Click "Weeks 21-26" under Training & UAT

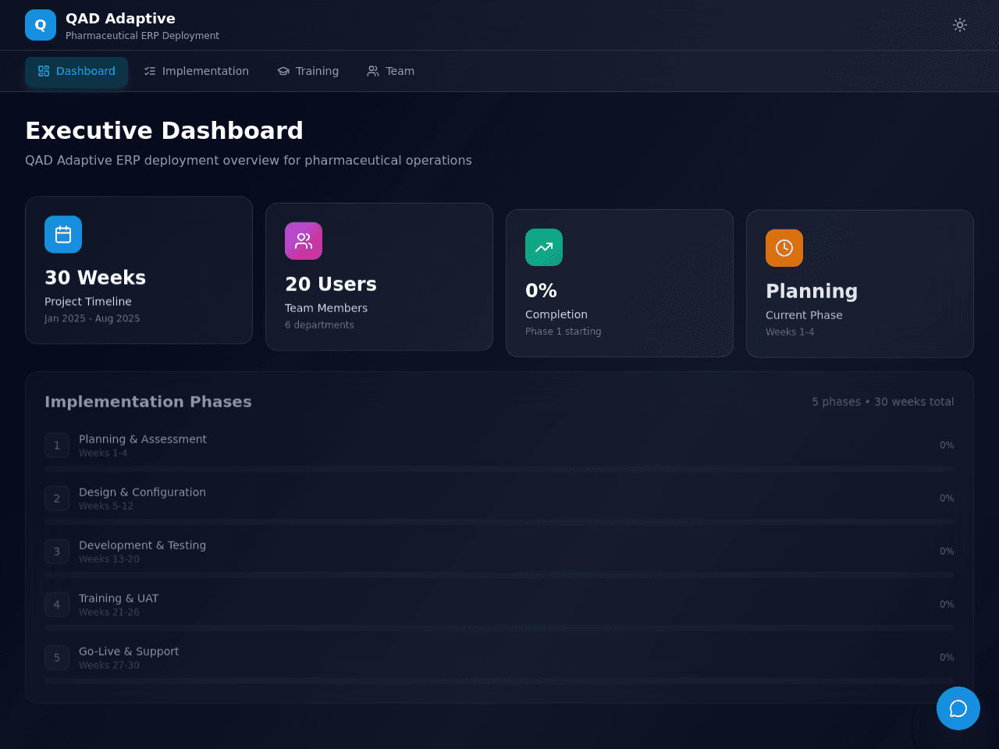coord(109,612)
